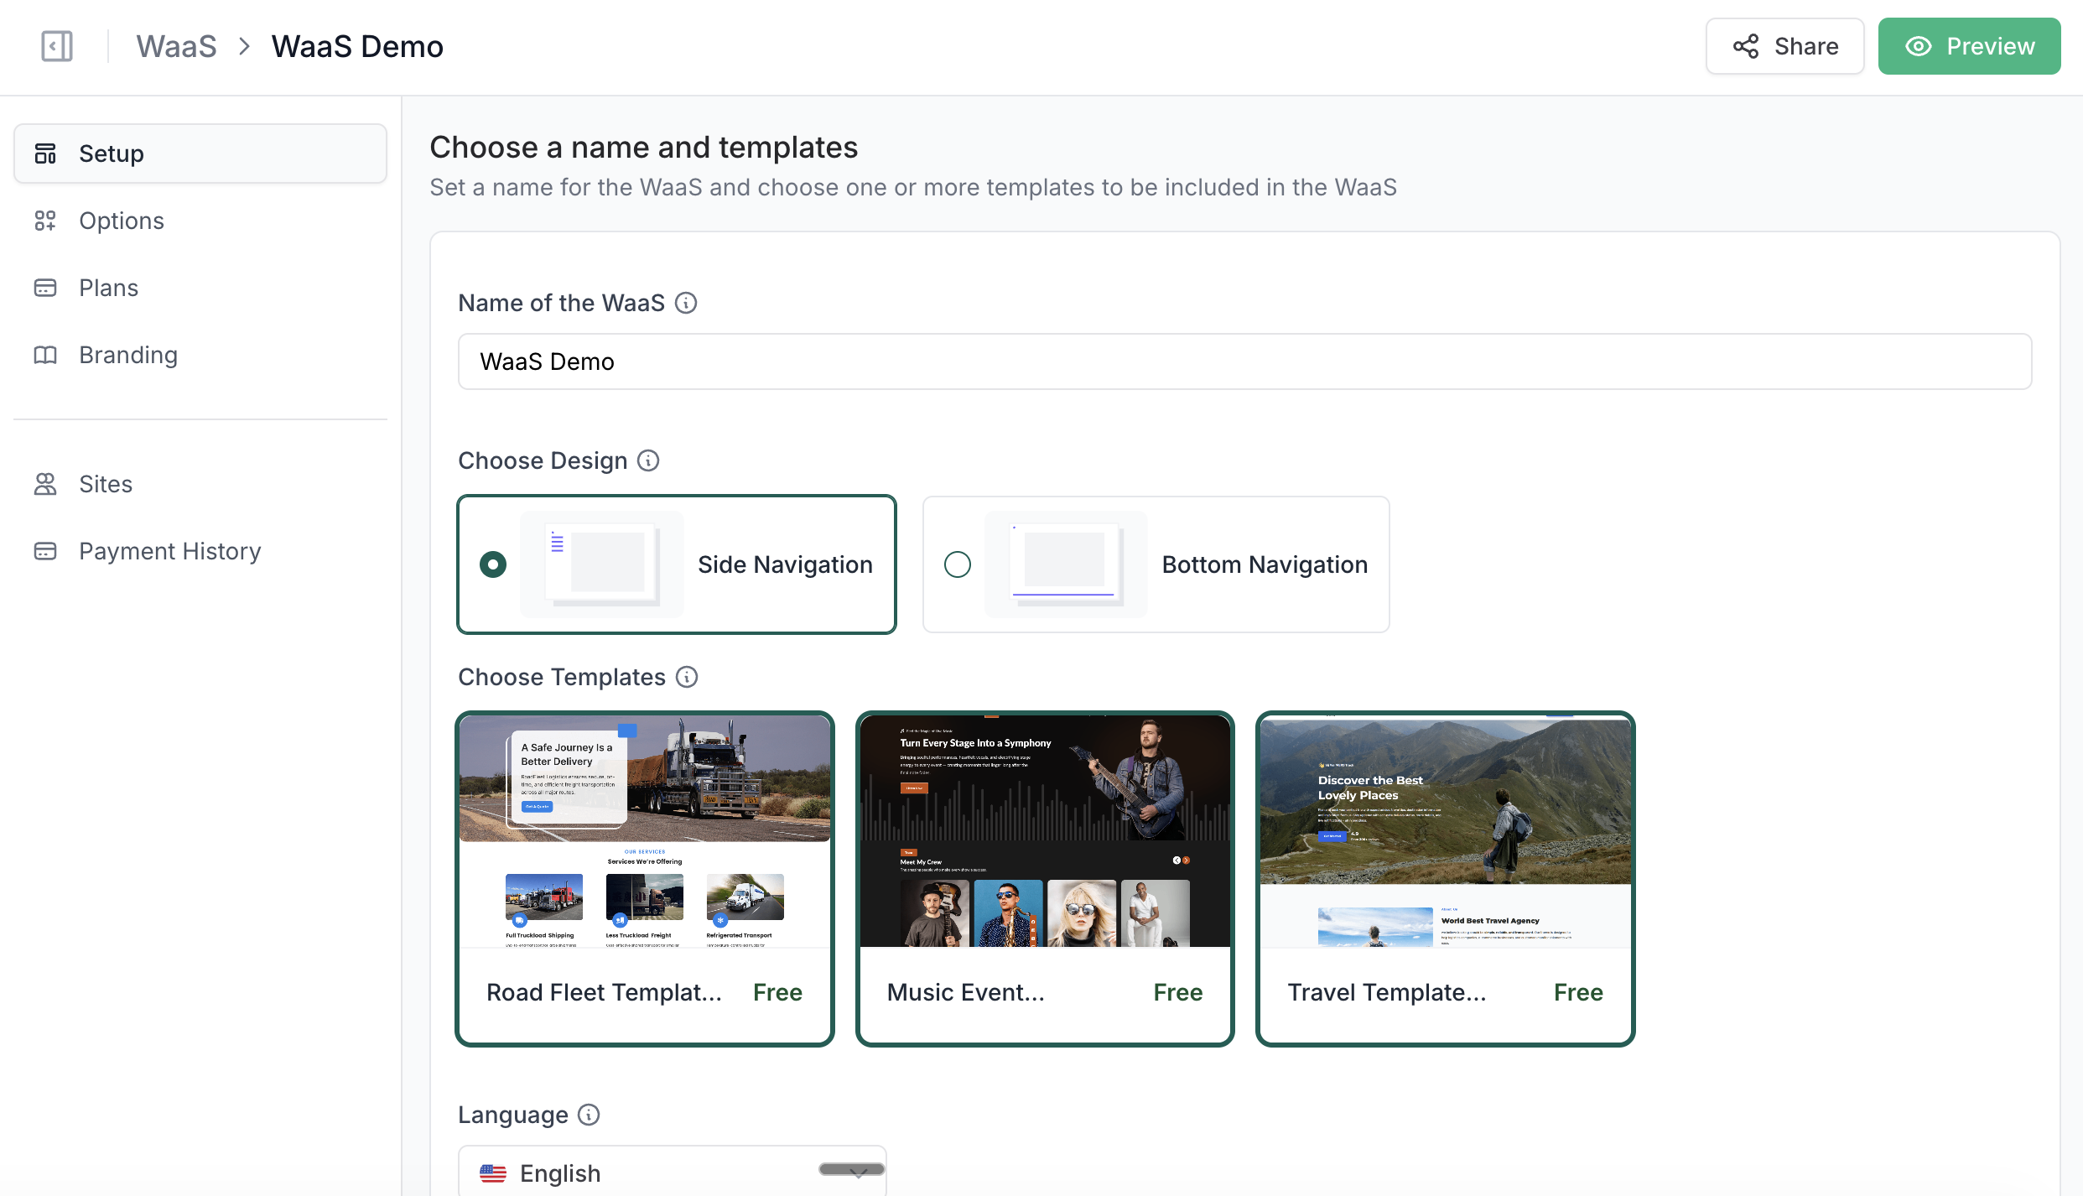This screenshot has height=1196, width=2083.
Task: Click the Name of the WaaS text field
Action: click(1244, 361)
